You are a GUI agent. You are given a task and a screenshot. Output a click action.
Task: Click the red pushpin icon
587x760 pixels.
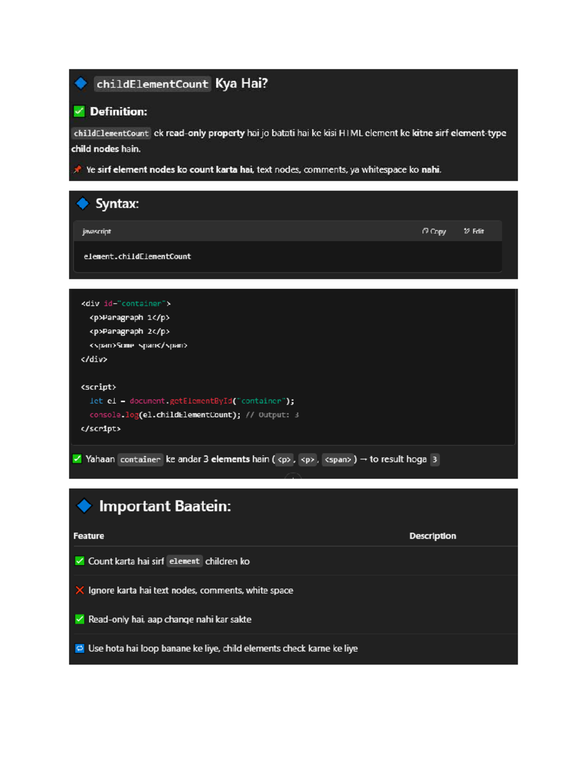point(77,170)
